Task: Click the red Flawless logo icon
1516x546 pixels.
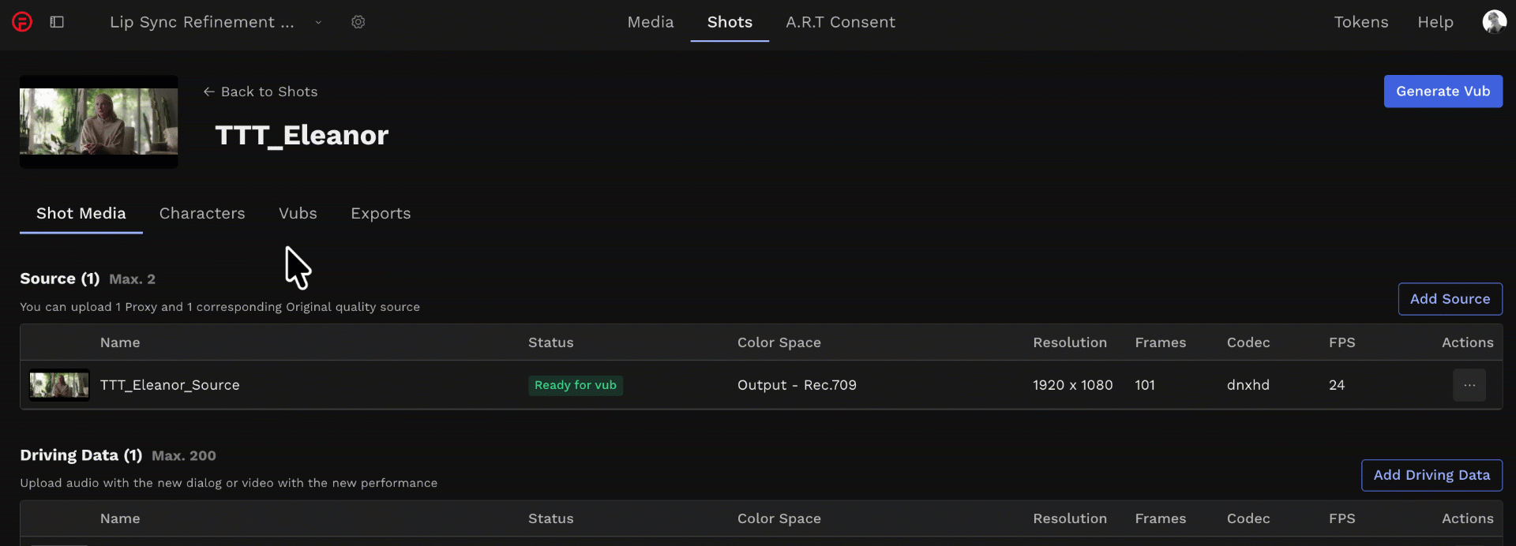Action: point(22,22)
